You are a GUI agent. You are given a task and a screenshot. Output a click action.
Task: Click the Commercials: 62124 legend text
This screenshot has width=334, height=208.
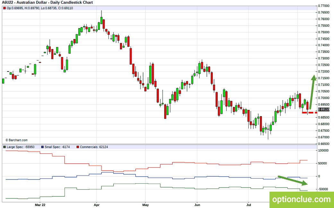[94, 147]
